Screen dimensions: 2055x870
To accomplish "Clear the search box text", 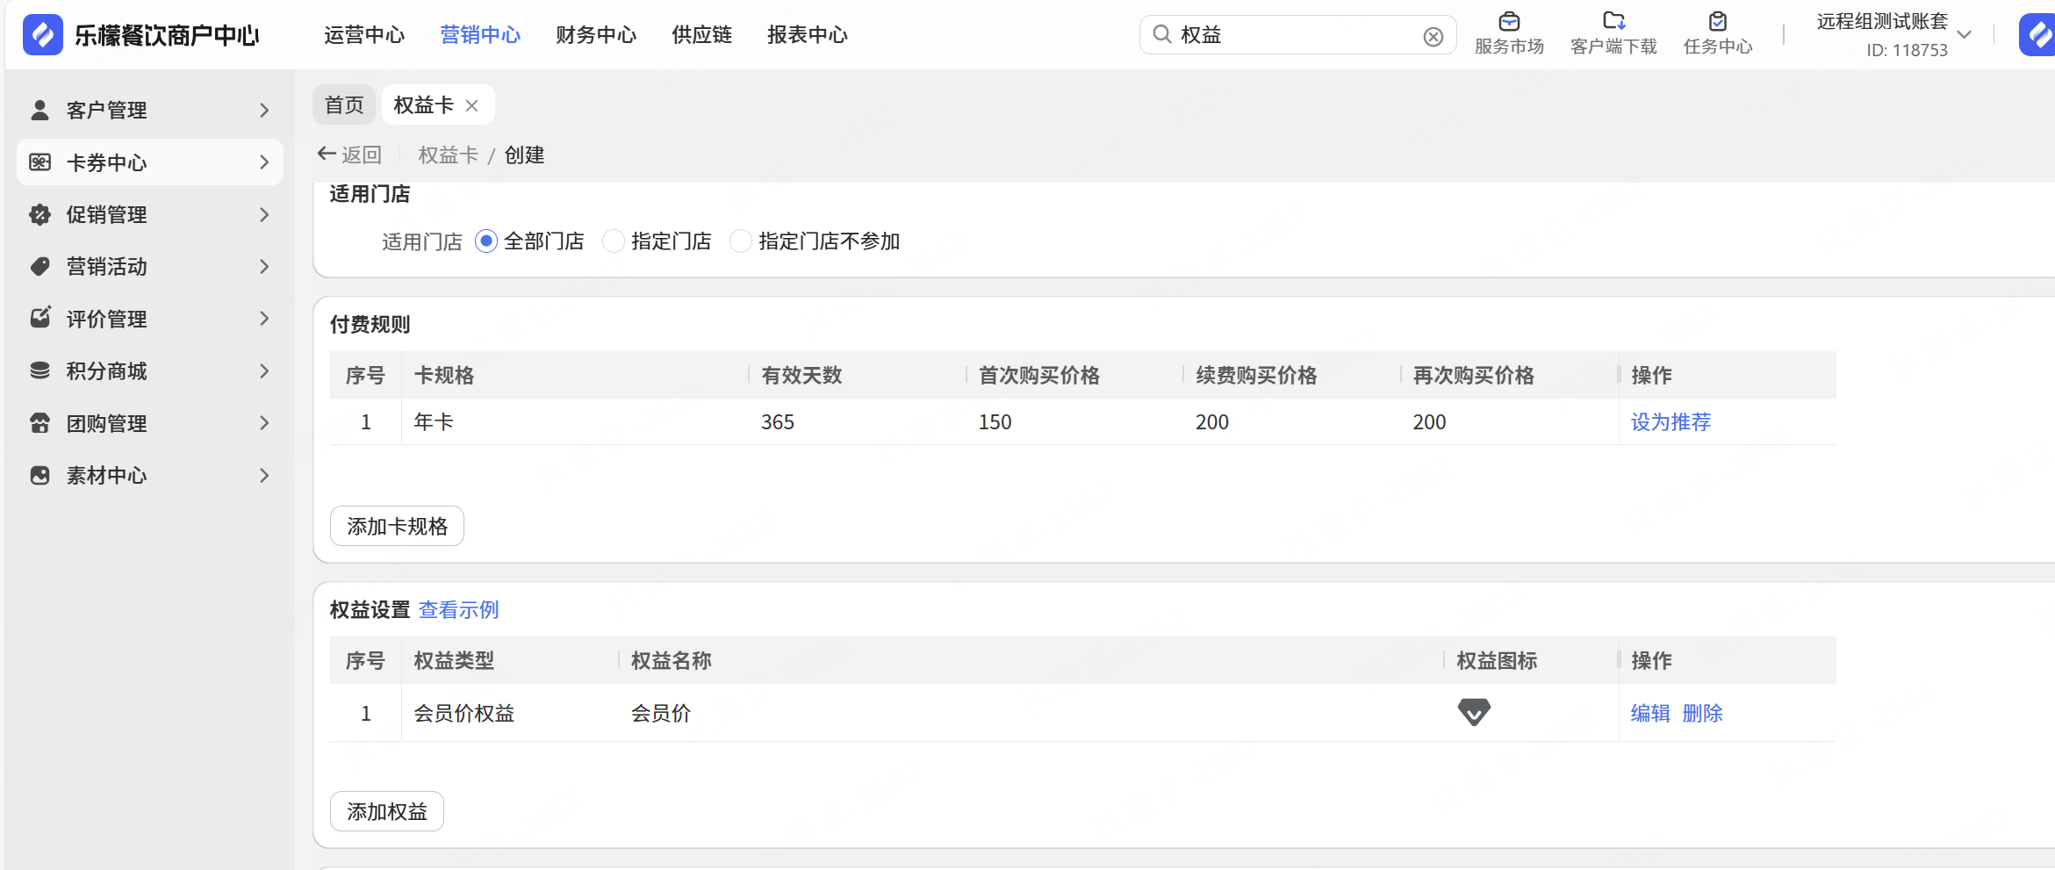I will coord(1433,36).
